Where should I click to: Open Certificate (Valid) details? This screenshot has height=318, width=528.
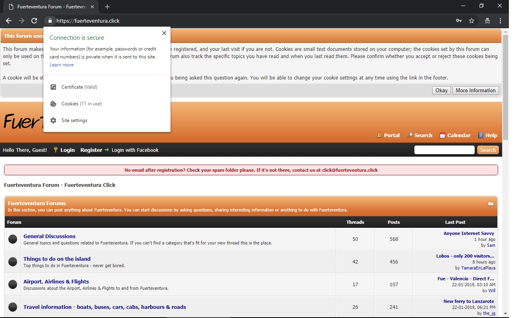[x=79, y=87]
